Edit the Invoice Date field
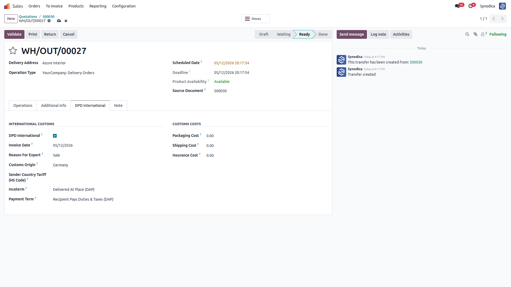Viewport: 511px width, 287px height. tap(108, 145)
